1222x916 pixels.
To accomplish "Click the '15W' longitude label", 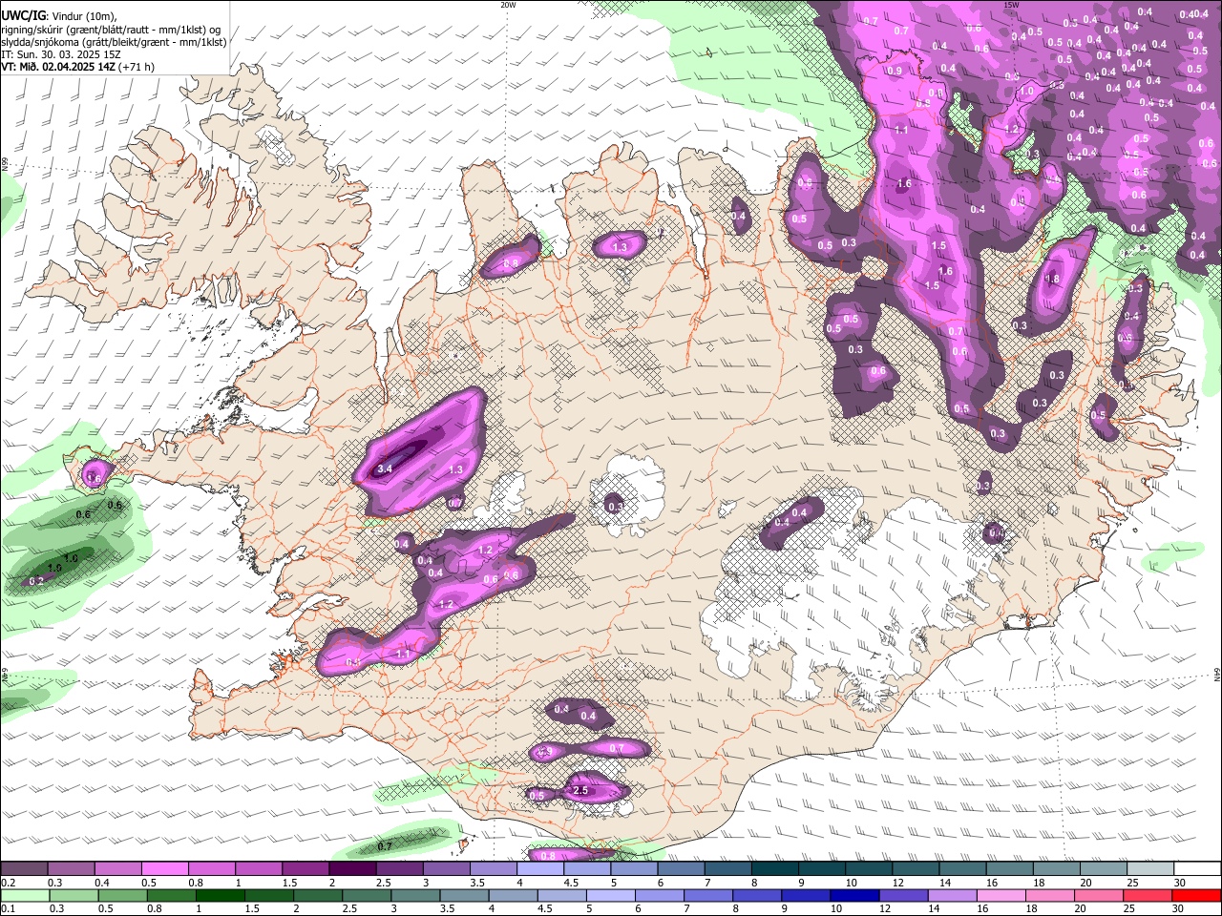I will [1011, 5].
